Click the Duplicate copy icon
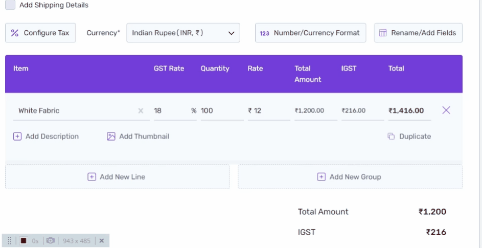The image size is (482, 248). tap(391, 137)
